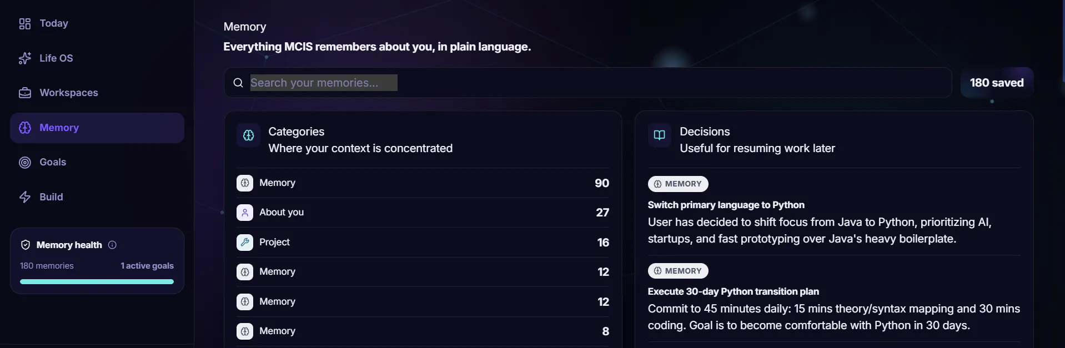Click the 180 saved badge
Image resolution: width=1065 pixels, height=348 pixels.
click(997, 83)
